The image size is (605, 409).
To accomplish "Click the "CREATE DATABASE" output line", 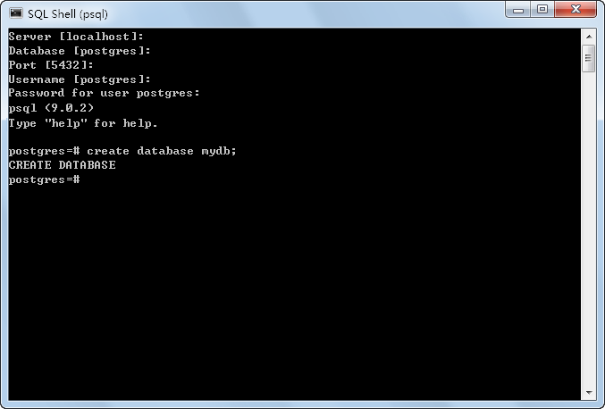I will (62, 165).
